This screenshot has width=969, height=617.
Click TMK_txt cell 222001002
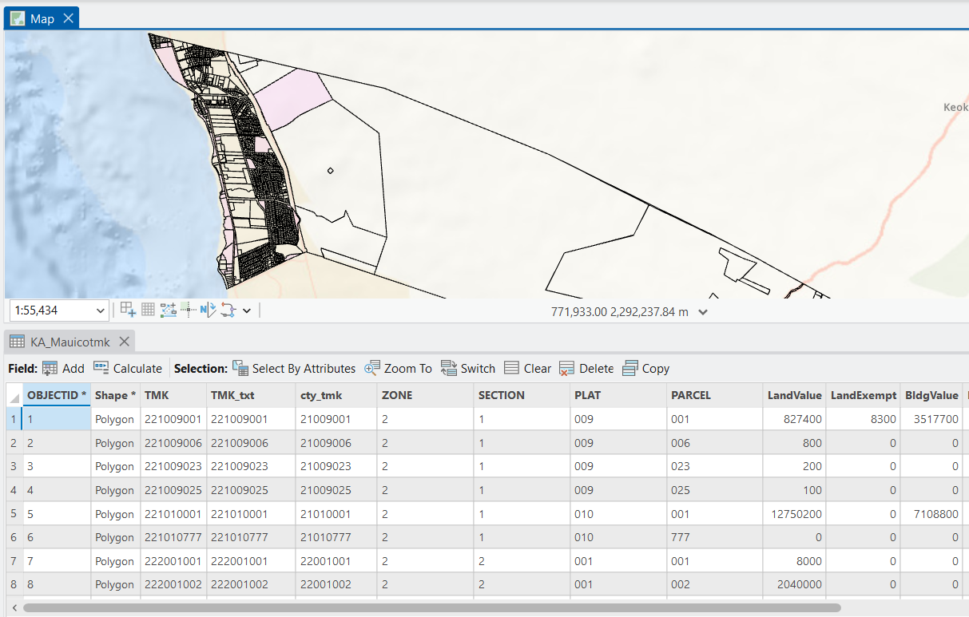pos(252,584)
